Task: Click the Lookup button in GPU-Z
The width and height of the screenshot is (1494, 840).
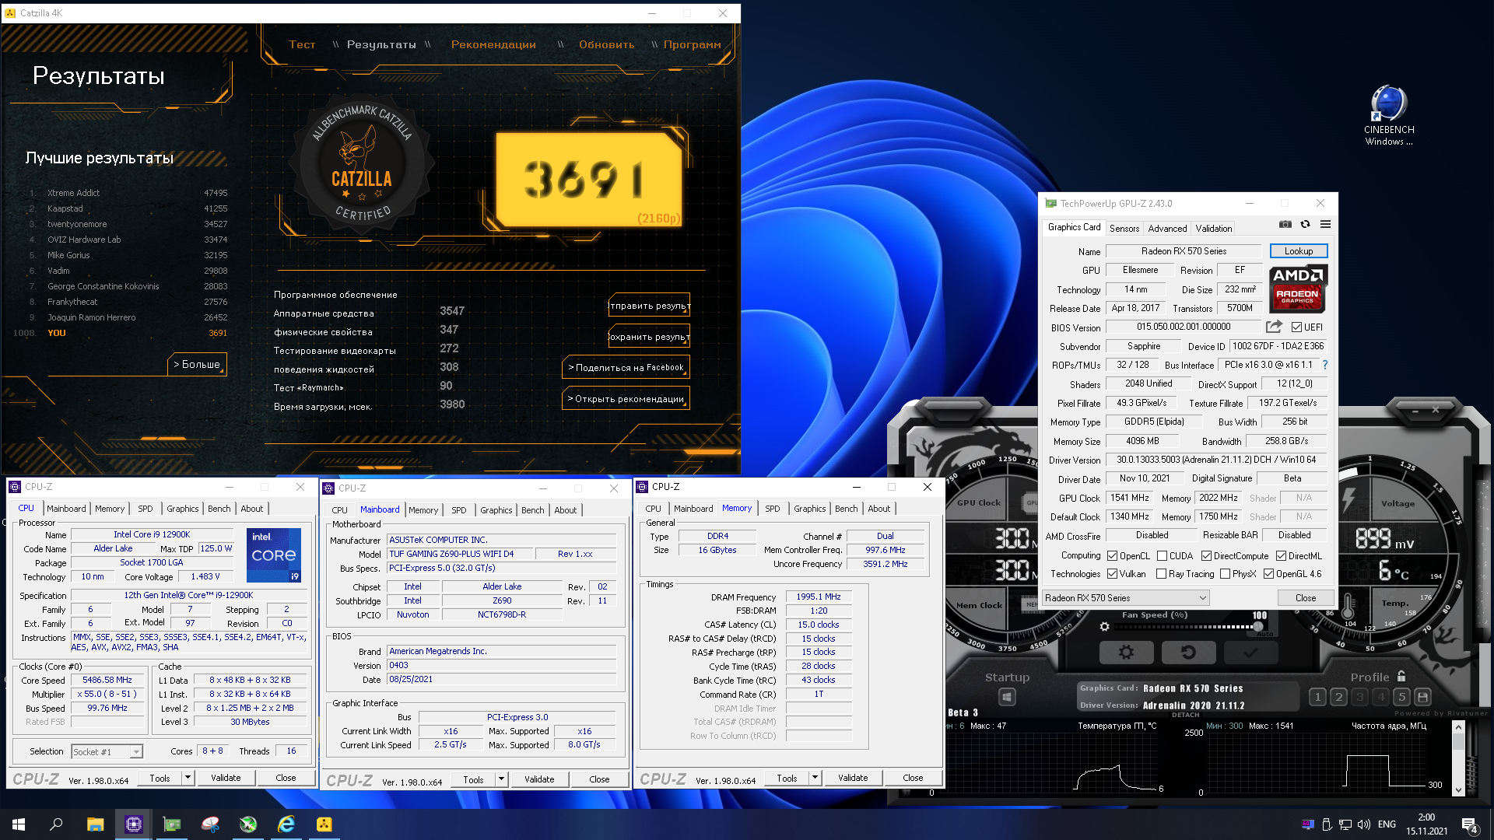Action: (1298, 251)
